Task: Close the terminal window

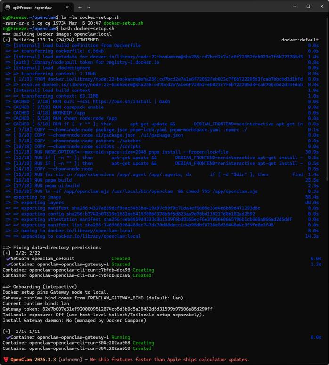Action: coord(321,7)
